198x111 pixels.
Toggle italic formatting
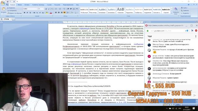coord(27,13)
